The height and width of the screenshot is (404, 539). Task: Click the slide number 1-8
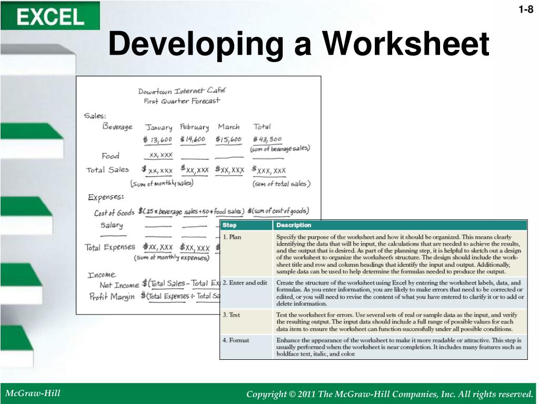(x=526, y=9)
